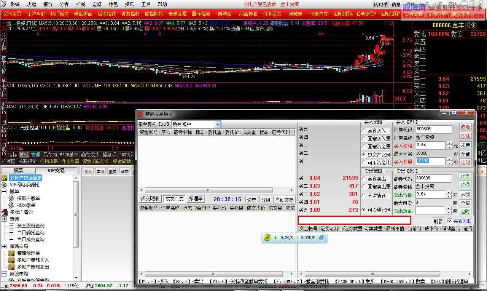Click the 买入 证券代码 input field
487x291 pixels.
[x=434, y=129]
